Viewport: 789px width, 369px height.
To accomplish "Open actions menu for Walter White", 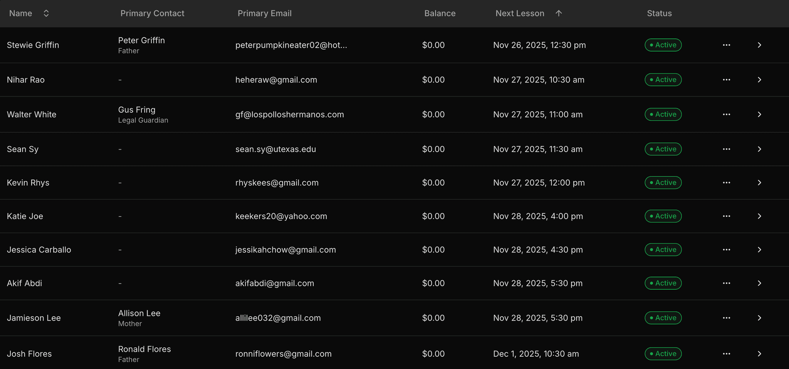I will coord(726,114).
